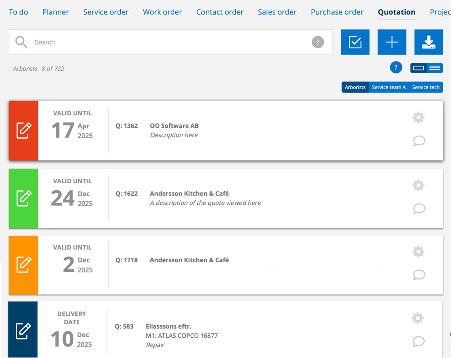Open comment bubble for quote 1622

pyautogui.click(x=419, y=208)
